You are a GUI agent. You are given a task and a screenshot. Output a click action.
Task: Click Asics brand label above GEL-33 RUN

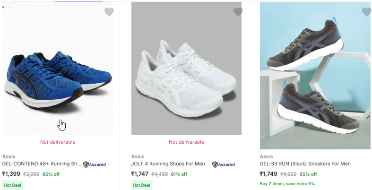point(266,156)
